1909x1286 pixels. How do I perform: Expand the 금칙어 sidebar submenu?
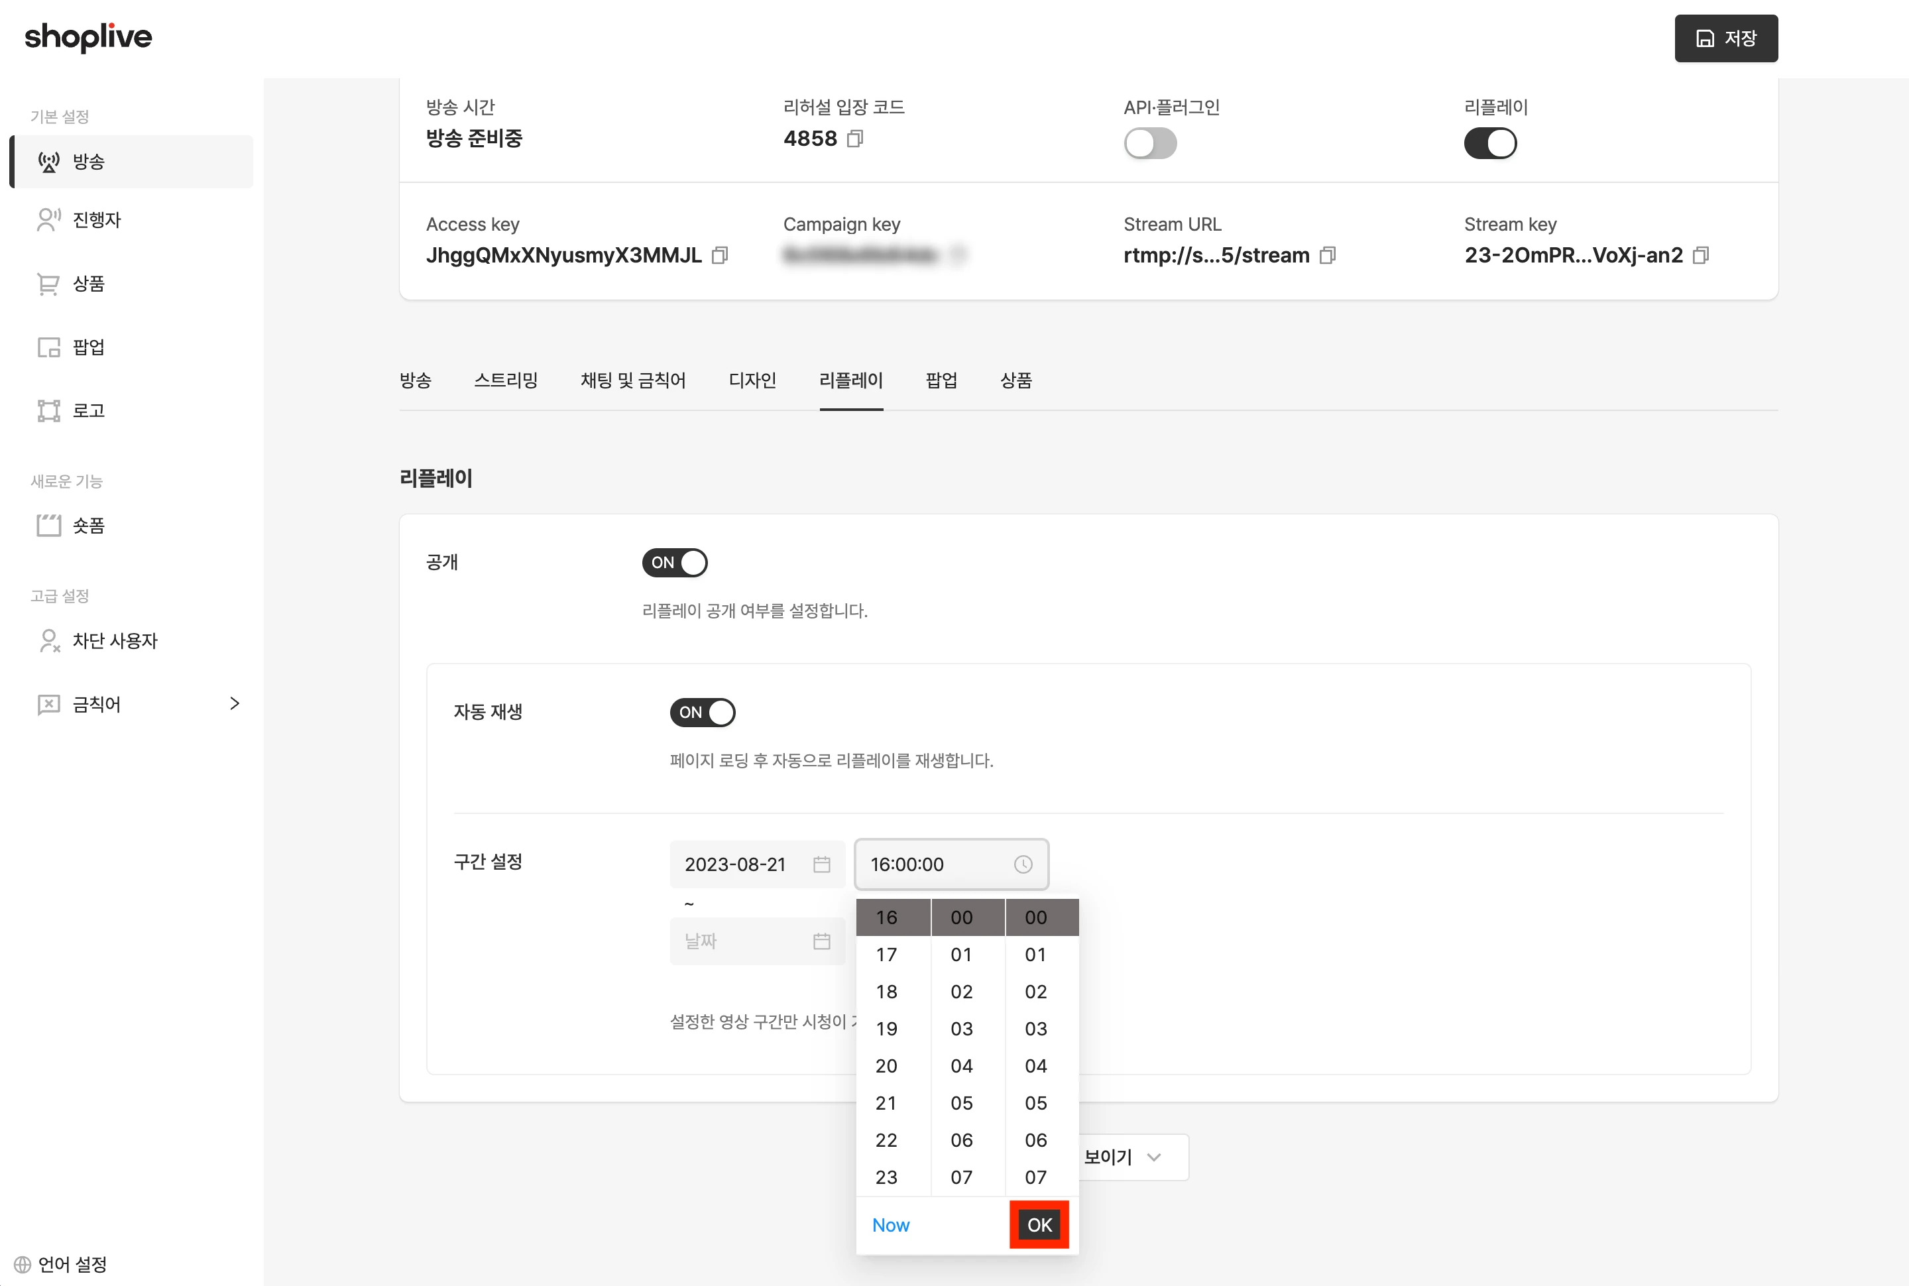(235, 704)
